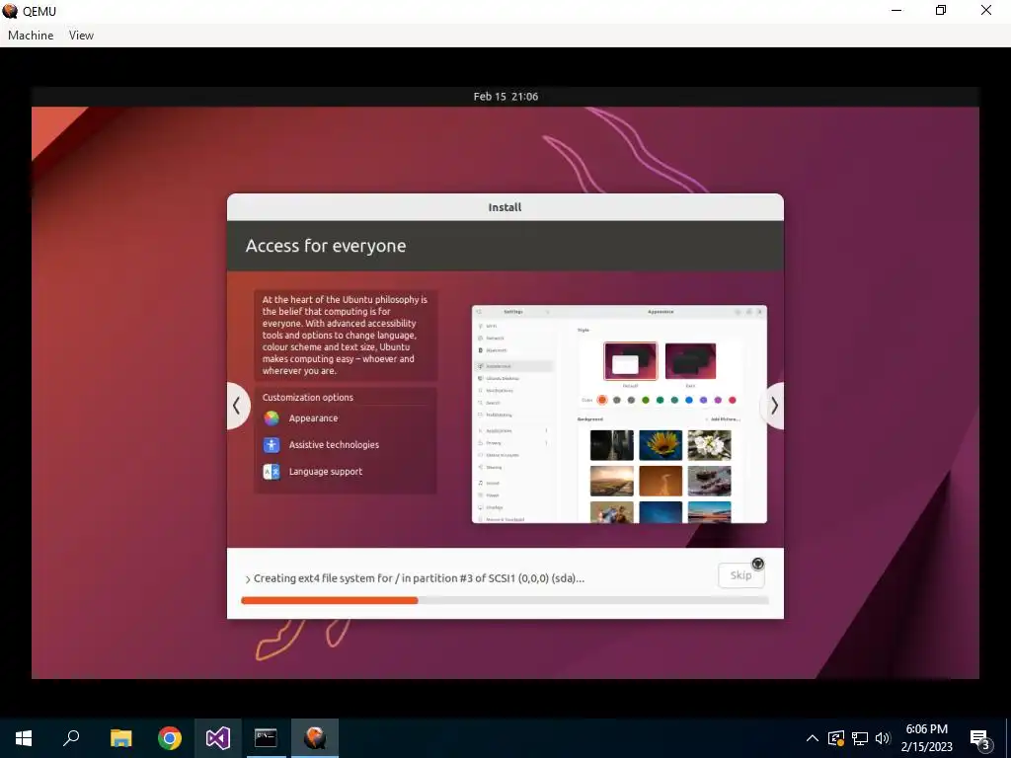Click the Skip button in installer
Image resolution: width=1011 pixels, height=758 pixels.
[740, 575]
